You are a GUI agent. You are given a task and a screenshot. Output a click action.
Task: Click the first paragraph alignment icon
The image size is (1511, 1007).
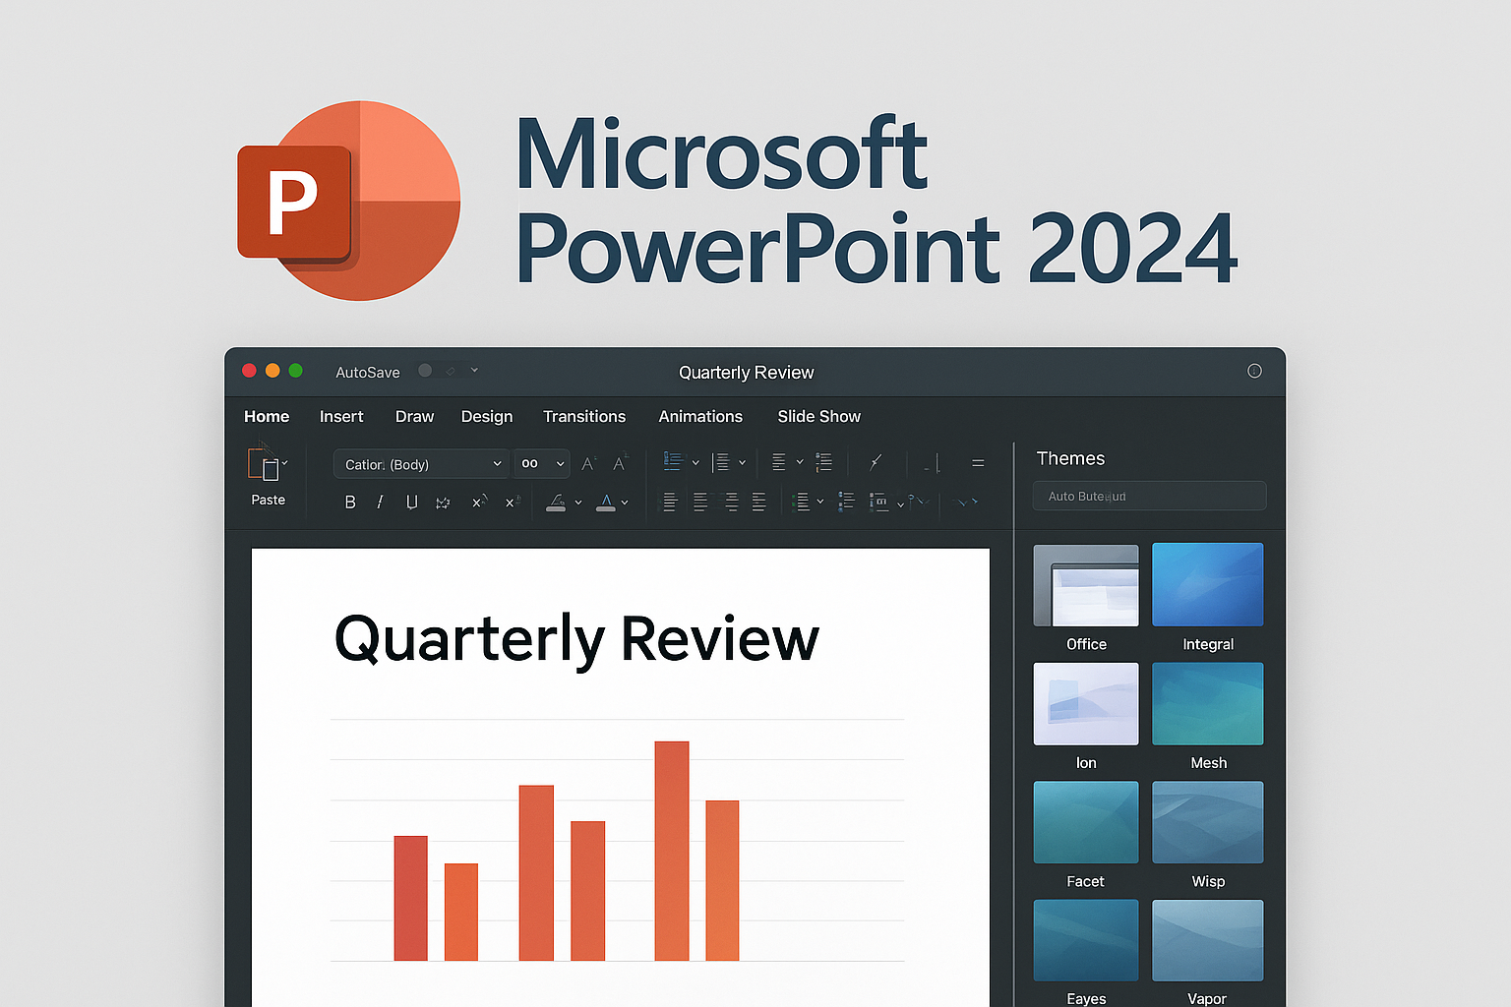(670, 503)
